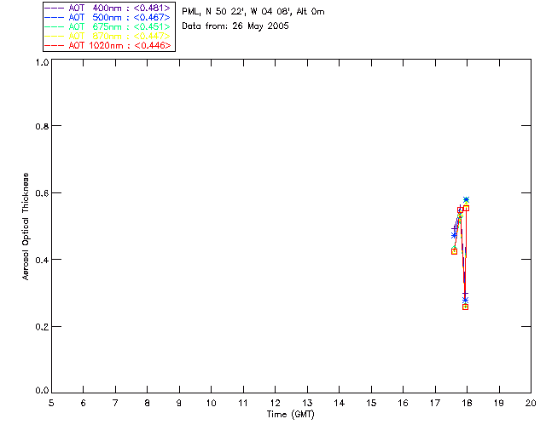Click the x-axis label 16
Screen dimensions: 546x436
tap(404, 403)
